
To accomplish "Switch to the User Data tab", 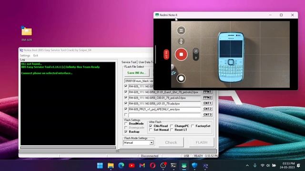I will tap(145, 62).
